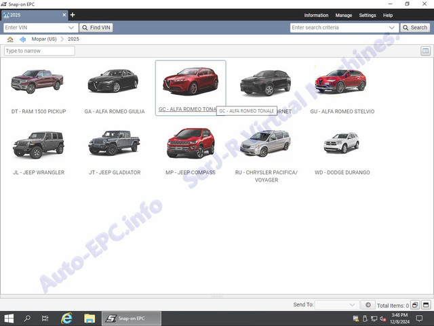Open the Send To dropdown
This screenshot has width=434, height=326.
tap(336, 305)
